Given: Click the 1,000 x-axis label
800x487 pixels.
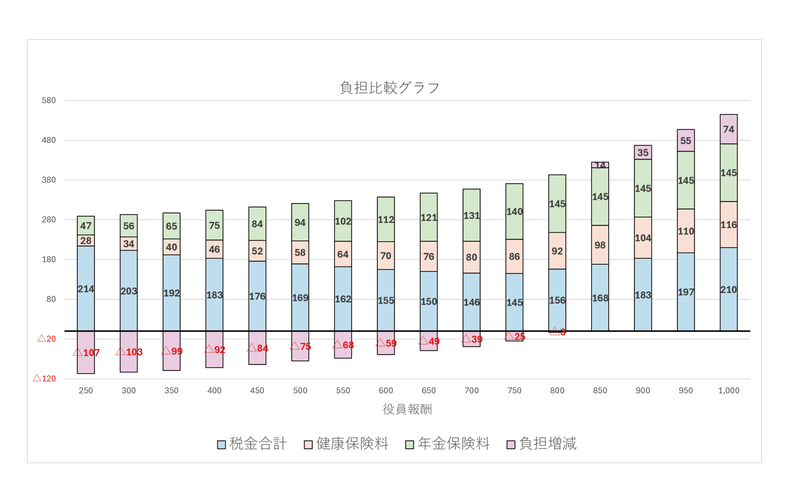Looking at the screenshot, I should tap(729, 391).
